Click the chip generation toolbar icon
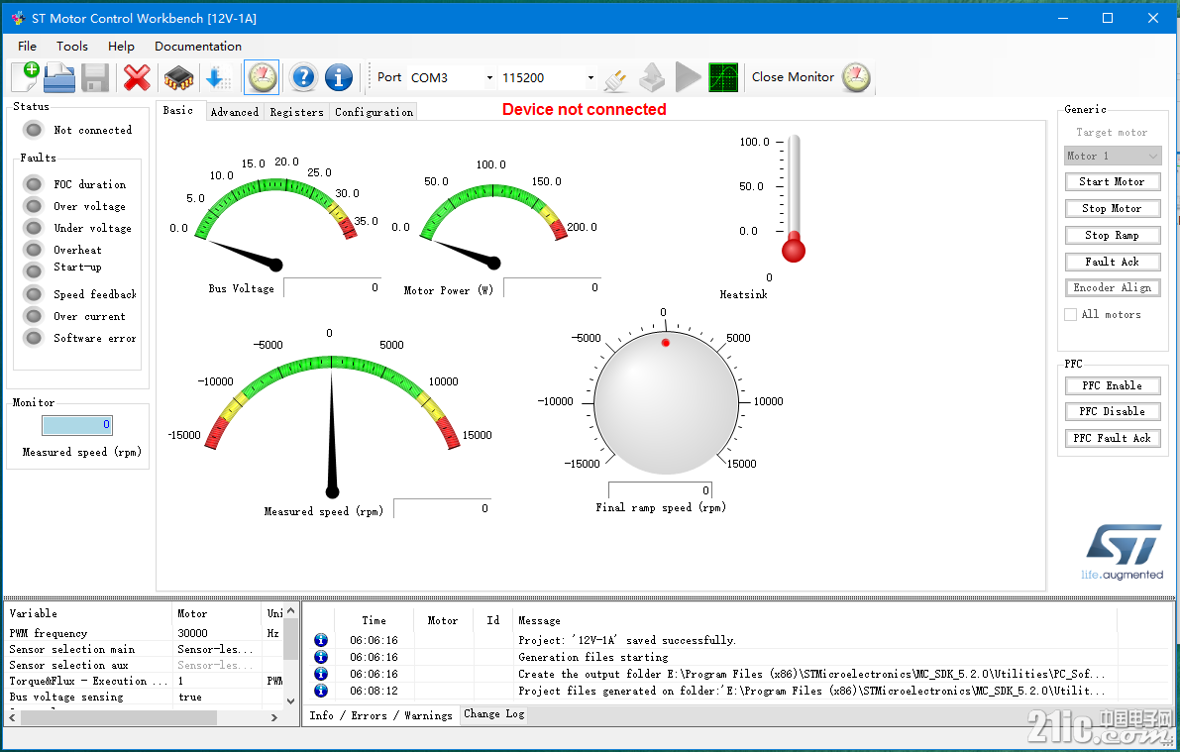Viewport: 1180px width, 752px height. click(x=178, y=77)
